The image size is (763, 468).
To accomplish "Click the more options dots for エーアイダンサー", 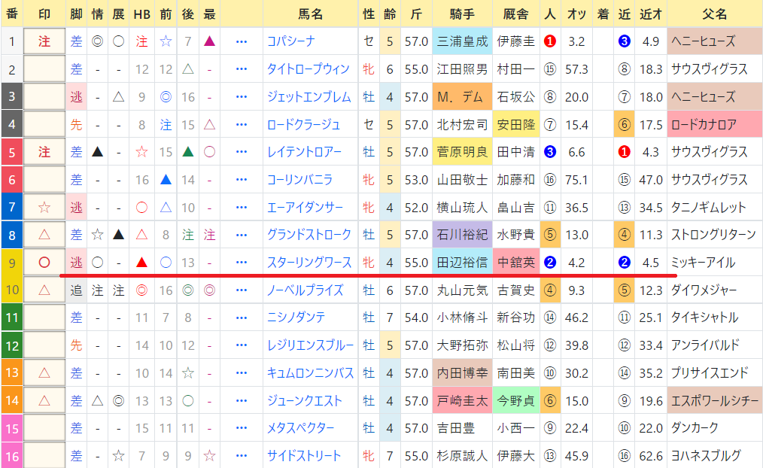I will point(242,208).
